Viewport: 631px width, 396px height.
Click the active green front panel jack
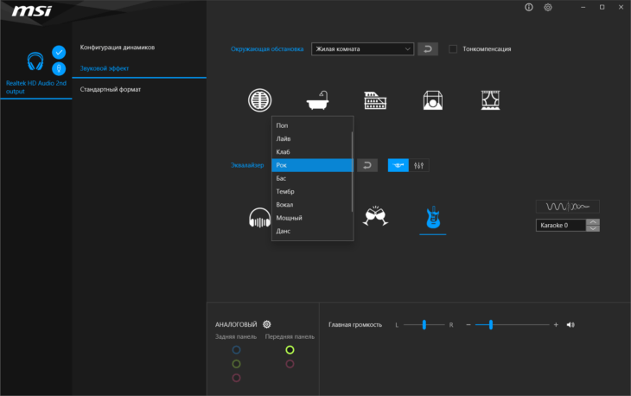(x=290, y=350)
